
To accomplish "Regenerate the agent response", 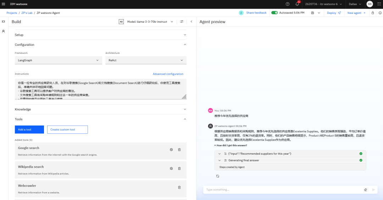I will tap(218, 176).
